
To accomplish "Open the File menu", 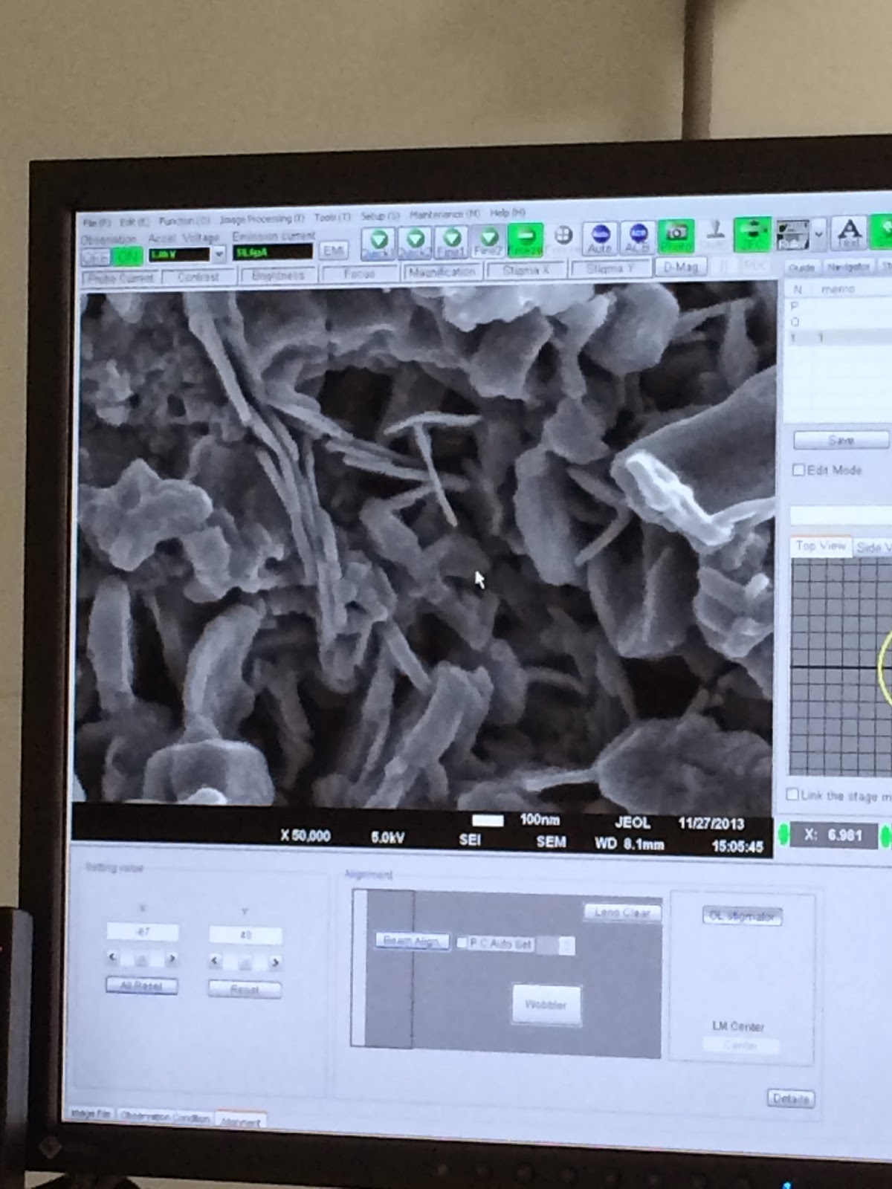I will tap(97, 222).
